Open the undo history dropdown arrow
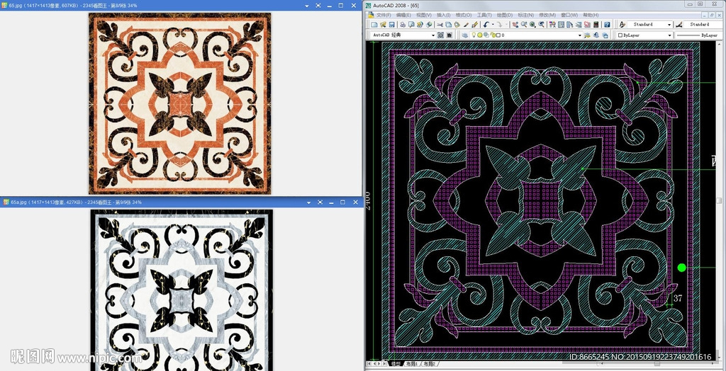The image size is (726, 371). coord(493,25)
